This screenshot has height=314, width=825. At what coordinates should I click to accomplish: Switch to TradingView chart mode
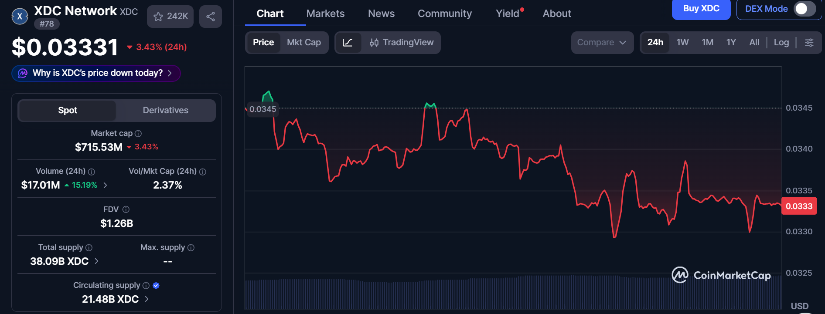[402, 43]
